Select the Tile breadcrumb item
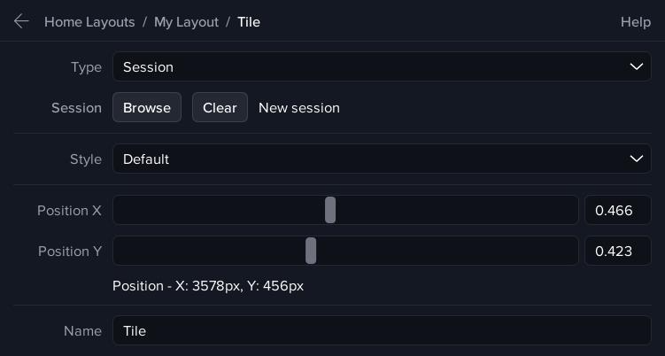 [x=249, y=22]
